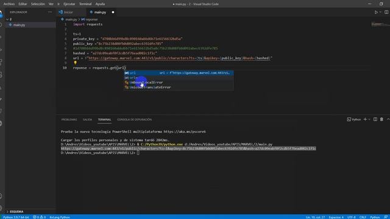
Task: Restore down the VS Code window
Action: [381, 4]
